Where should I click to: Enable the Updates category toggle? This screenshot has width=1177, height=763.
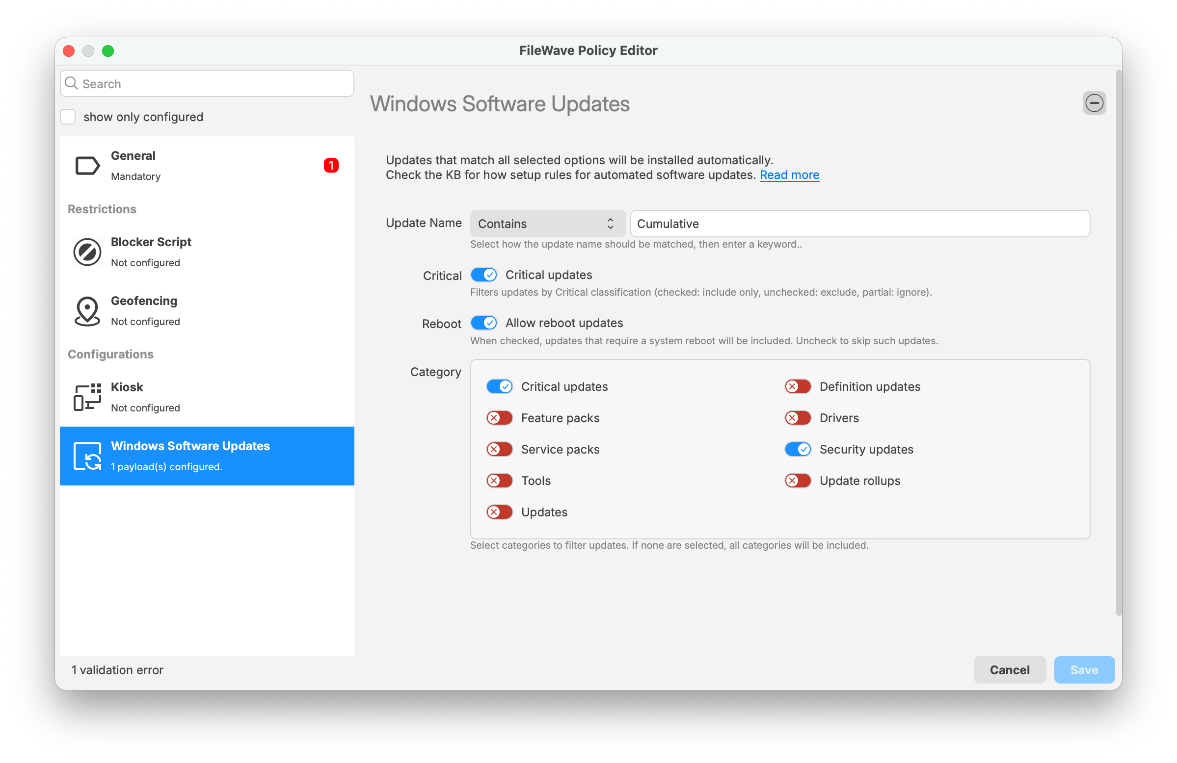tap(500, 512)
